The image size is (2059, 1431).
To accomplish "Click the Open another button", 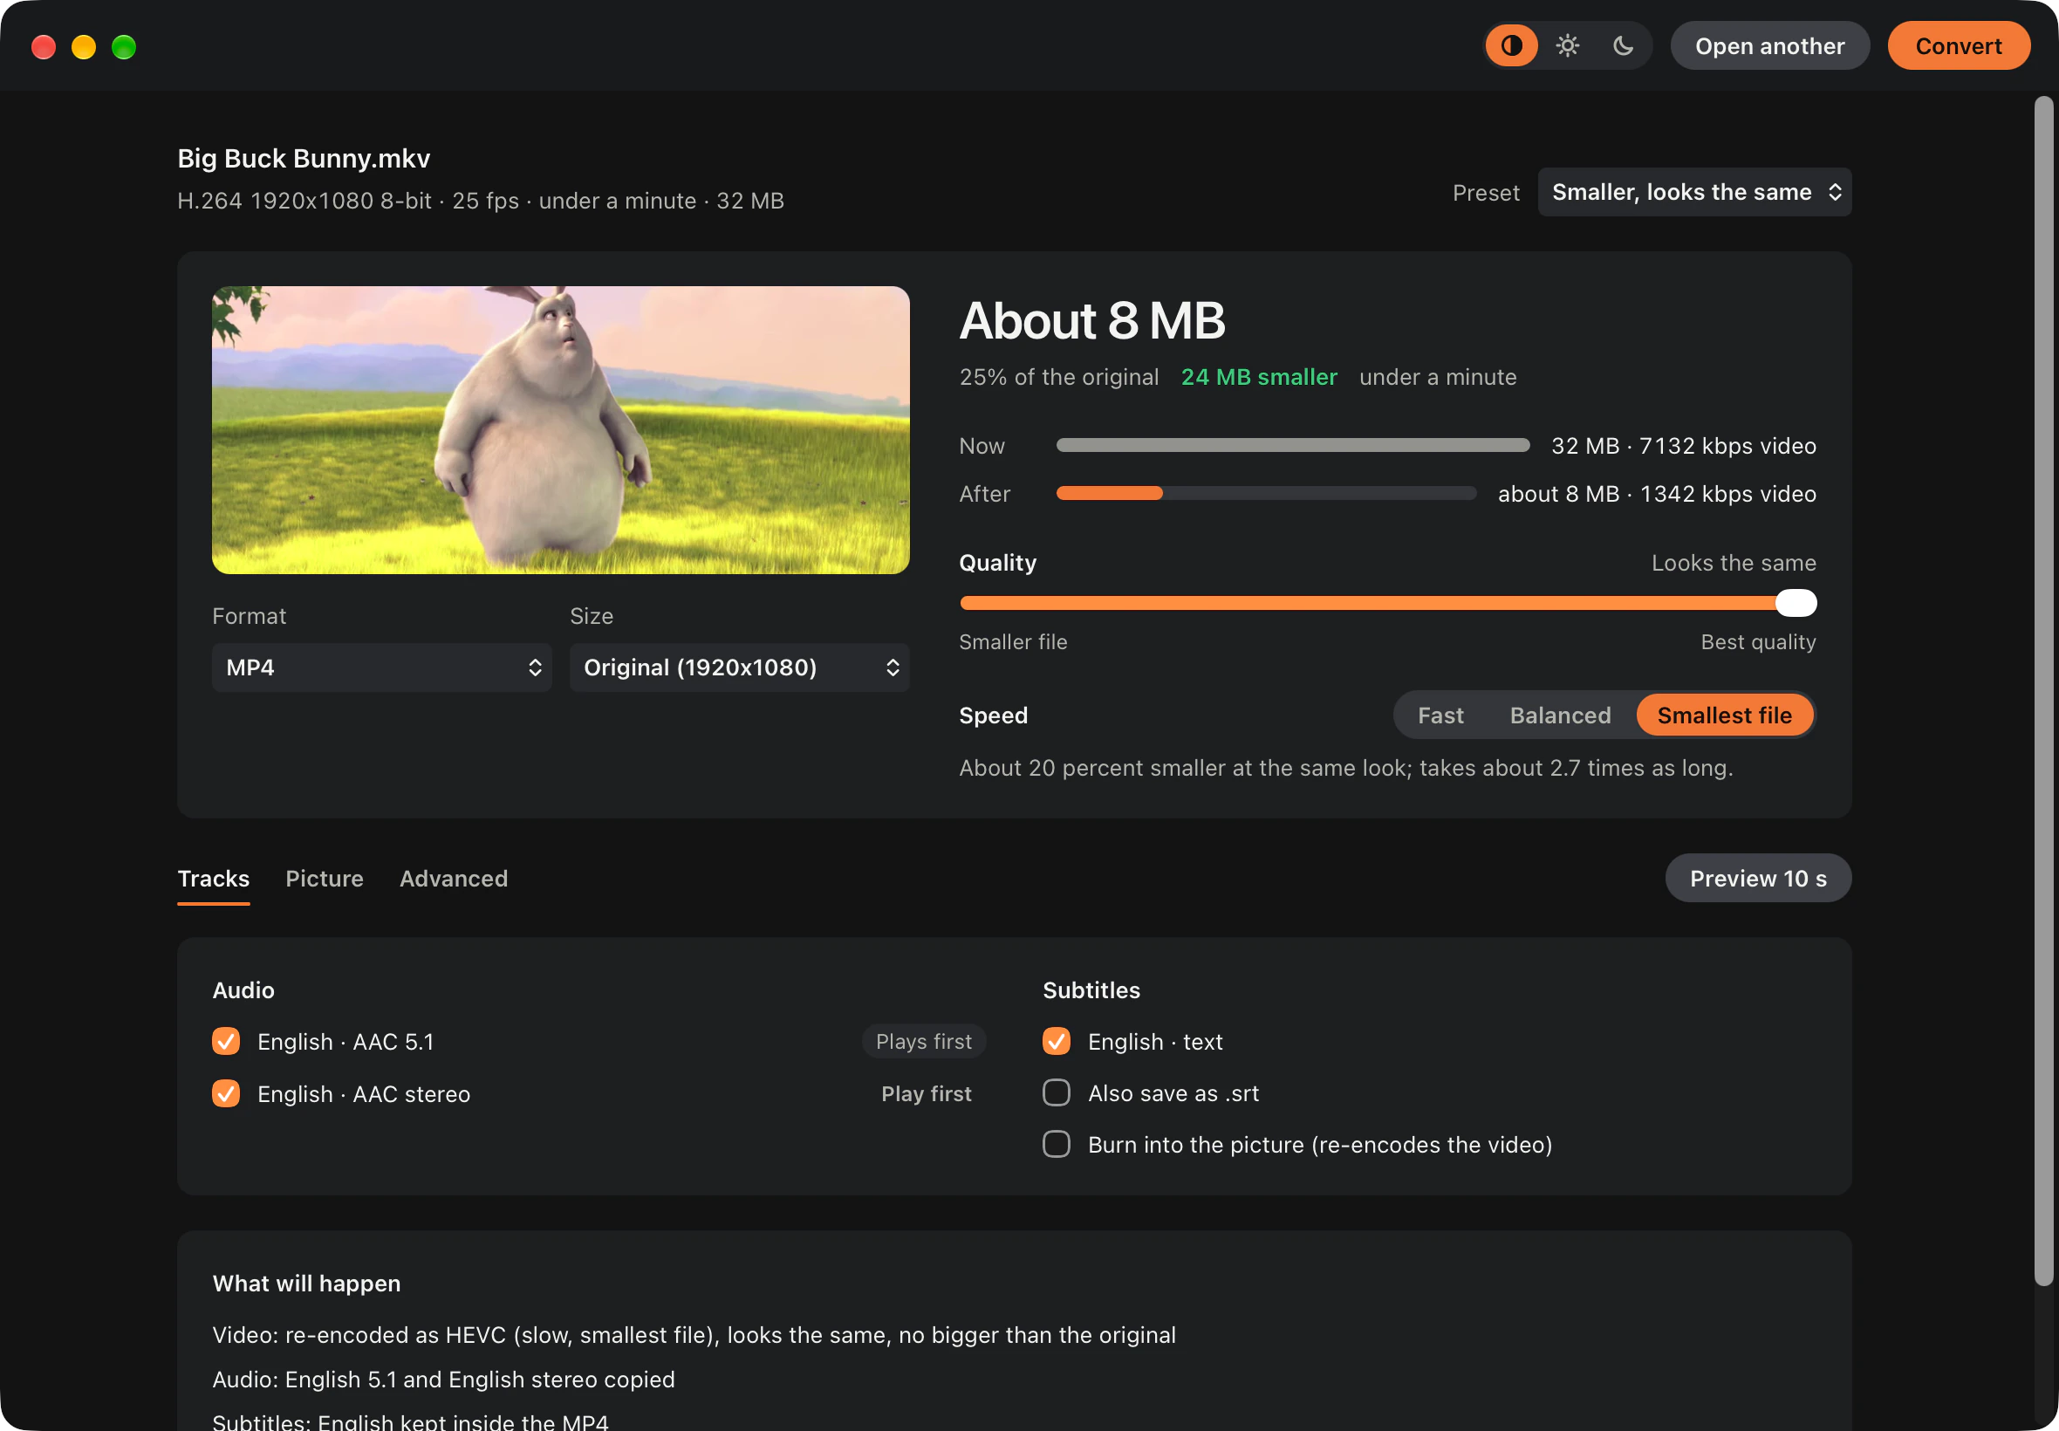I will click(1769, 45).
